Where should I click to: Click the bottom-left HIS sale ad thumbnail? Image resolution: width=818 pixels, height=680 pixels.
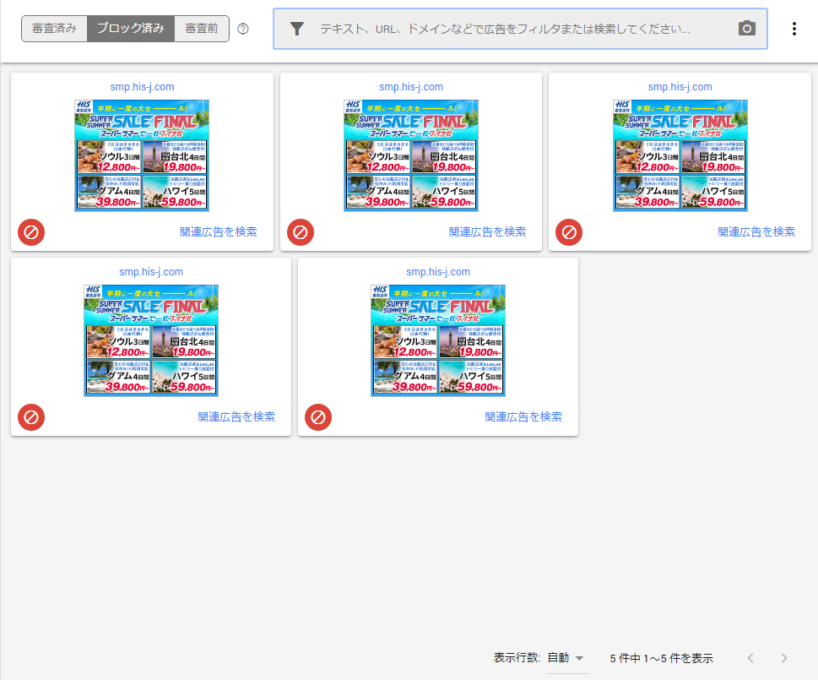coord(151,340)
